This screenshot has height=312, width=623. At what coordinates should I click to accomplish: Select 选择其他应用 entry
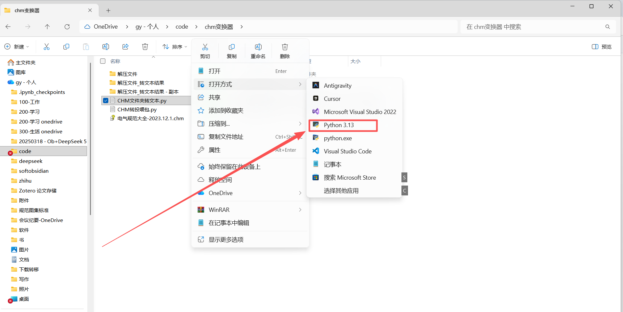click(x=341, y=190)
